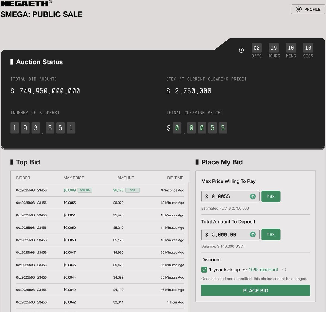
Task: Toggle the 1-year lock-up checkbox
Action: tap(204, 270)
